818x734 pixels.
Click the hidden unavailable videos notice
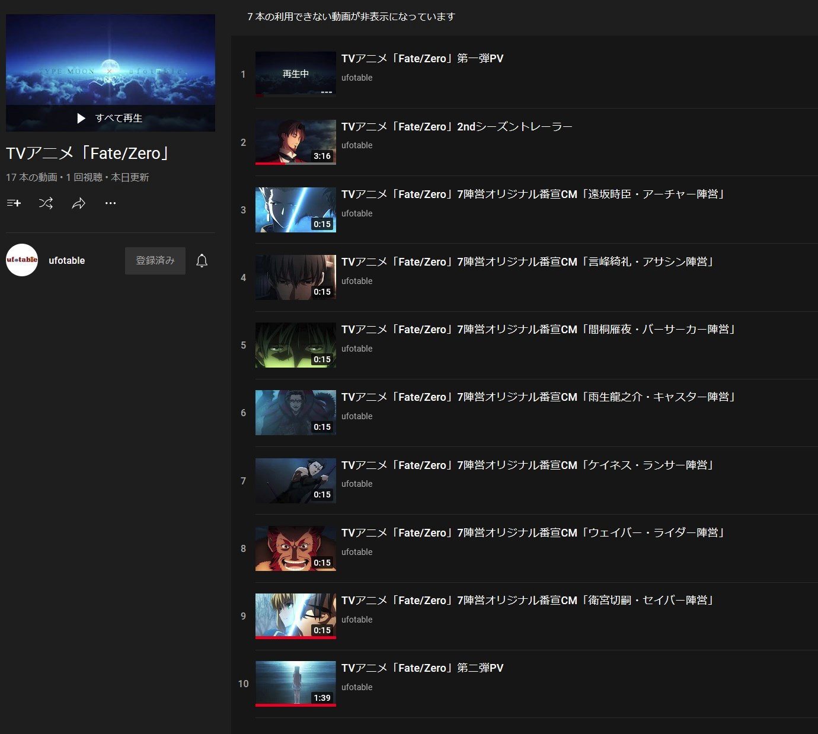(x=350, y=17)
